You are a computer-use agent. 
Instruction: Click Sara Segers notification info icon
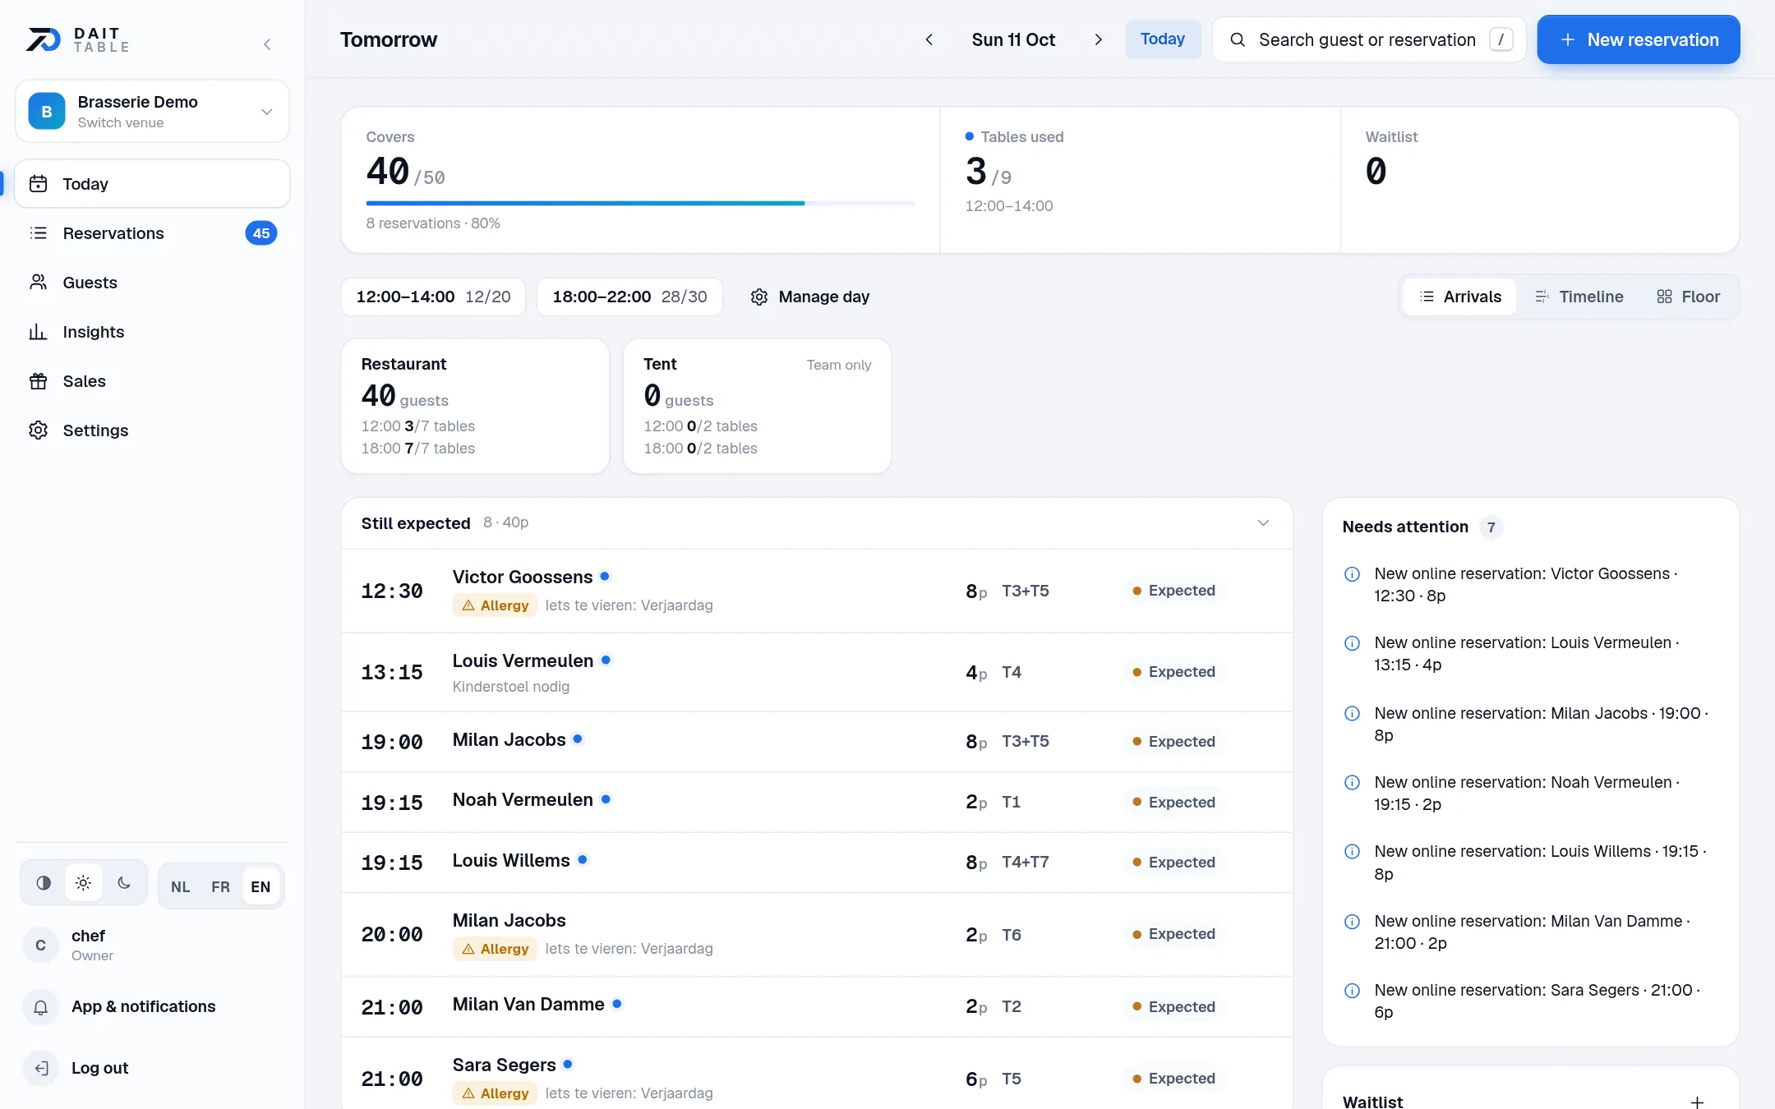coord(1352,991)
